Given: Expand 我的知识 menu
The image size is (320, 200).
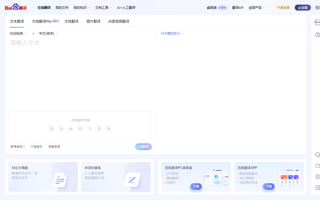Looking at the screenshot, I should 81,7.
